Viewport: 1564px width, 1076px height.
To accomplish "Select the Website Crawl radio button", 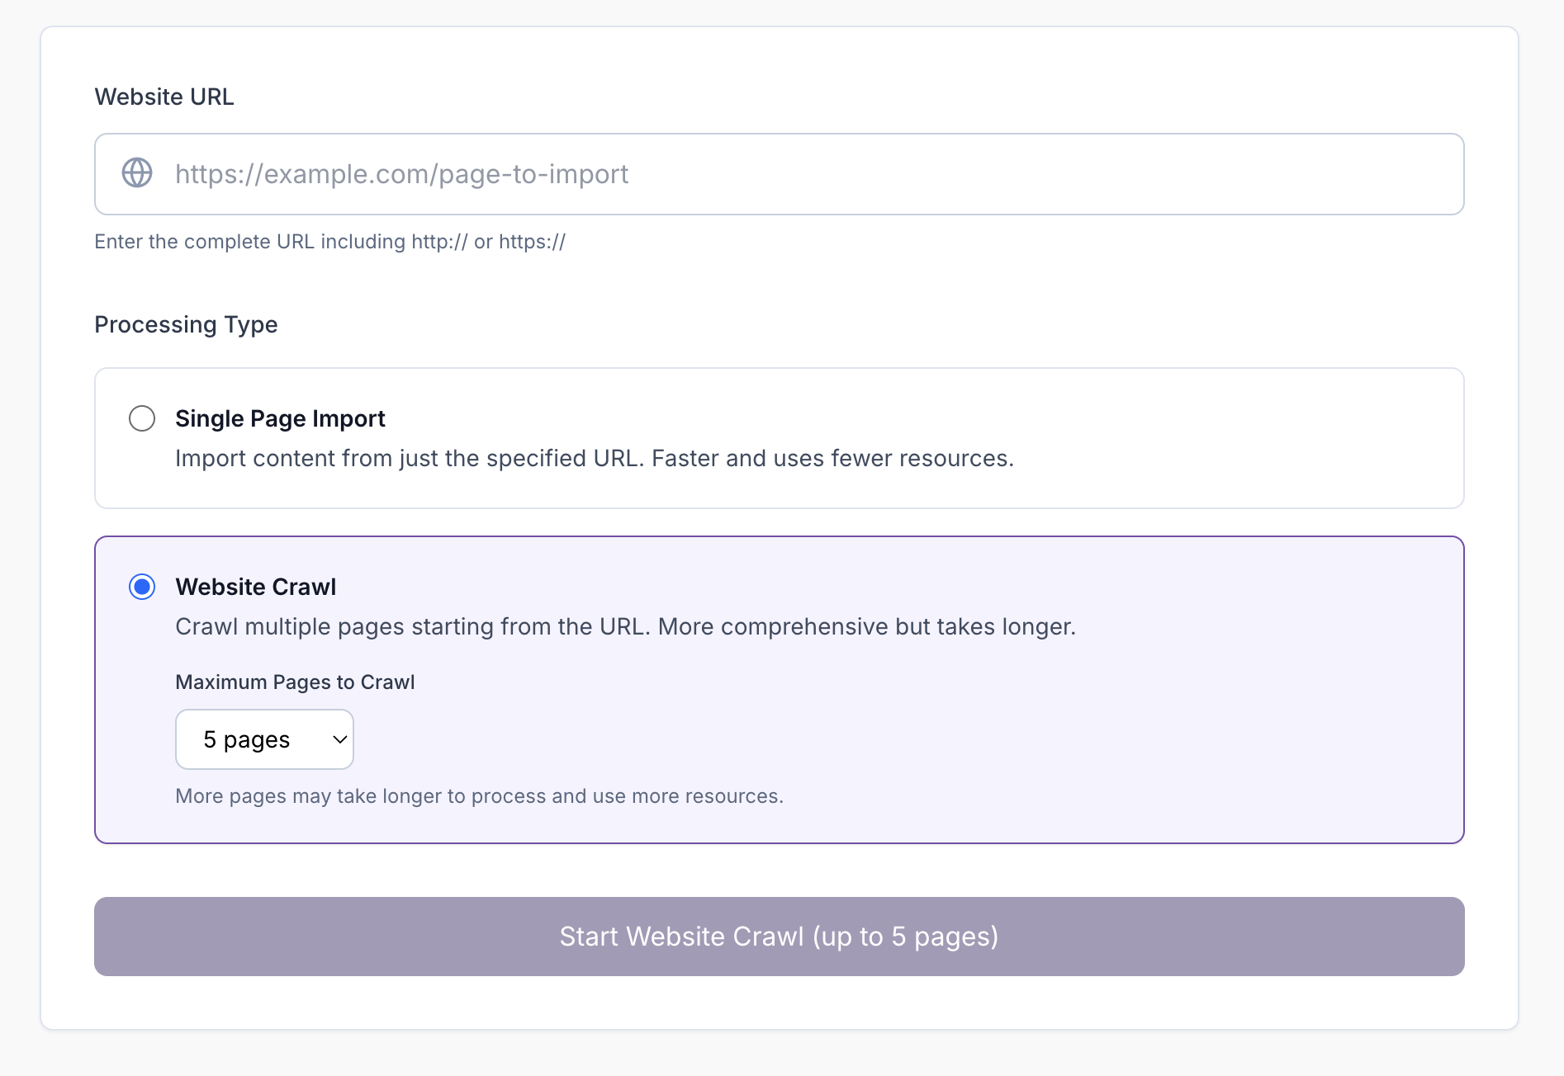I will point(142,587).
